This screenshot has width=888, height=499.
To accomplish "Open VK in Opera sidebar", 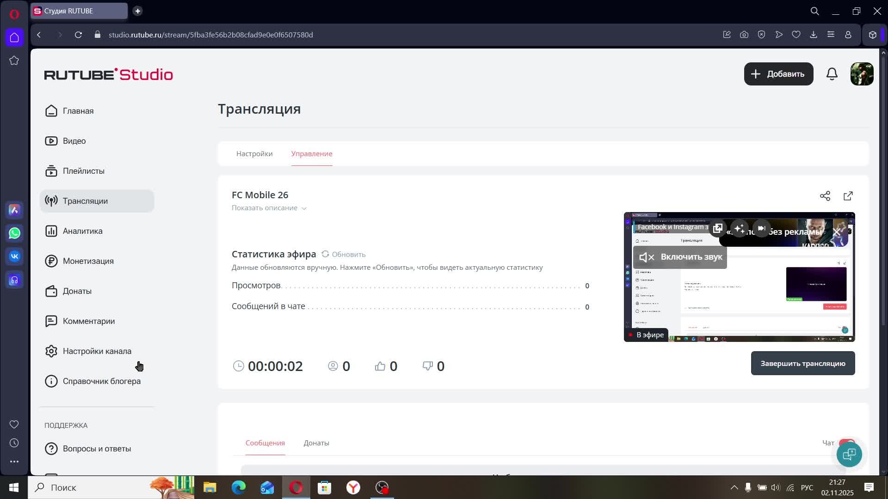I will point(14,256).
